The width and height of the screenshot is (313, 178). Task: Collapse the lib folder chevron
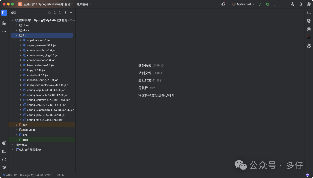click(17, 35)
